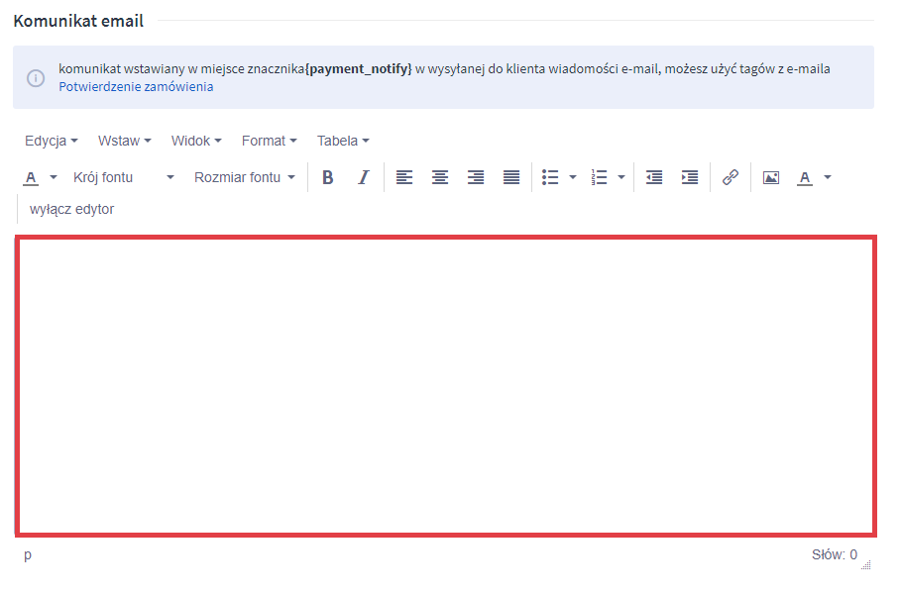Expand the numbered list style dropdown arrow
This screenshot has height=594, width=900.
click(x=621, y=177)
